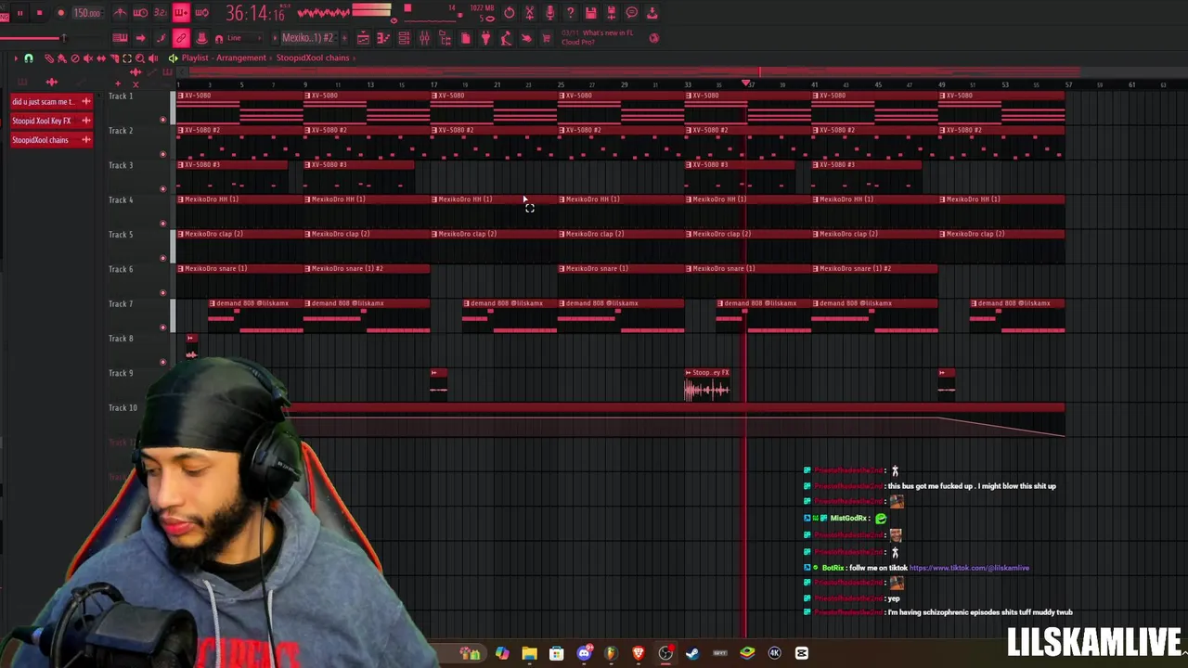Toggle wait for input before recording
Viewport: 1188px width, 668px height.
click(x=140, y=13)
